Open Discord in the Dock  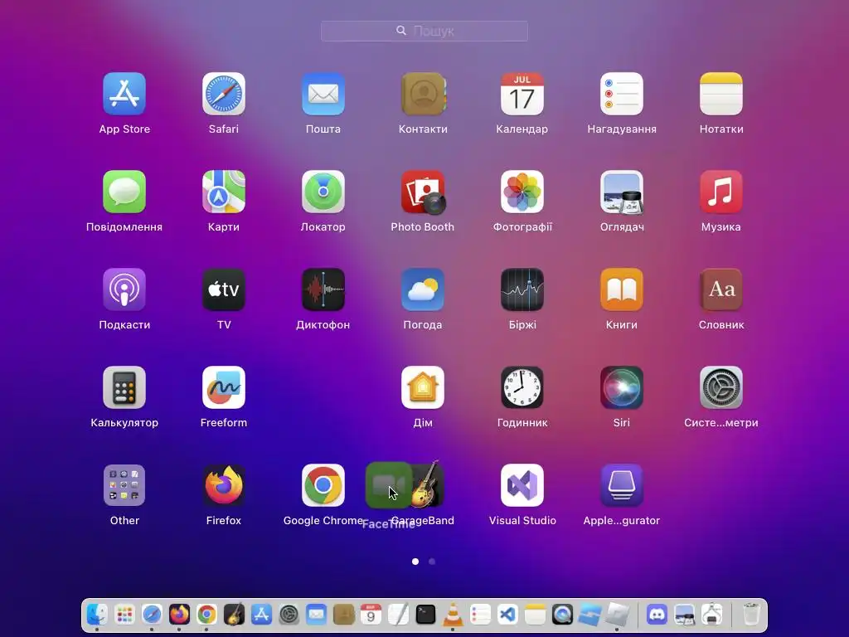click(657, 615)
